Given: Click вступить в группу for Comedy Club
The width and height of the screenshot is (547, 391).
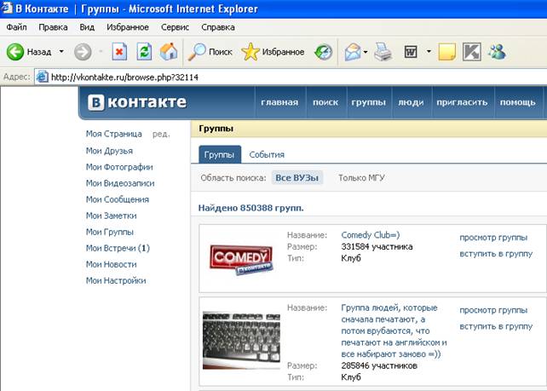Looking at the screenshot, I should (496, 253).
